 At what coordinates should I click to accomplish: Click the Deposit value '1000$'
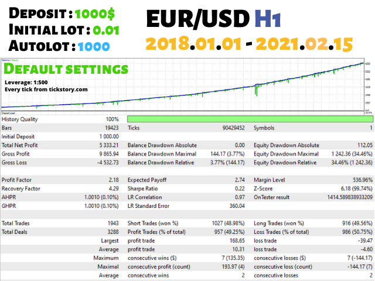(95, 13)
